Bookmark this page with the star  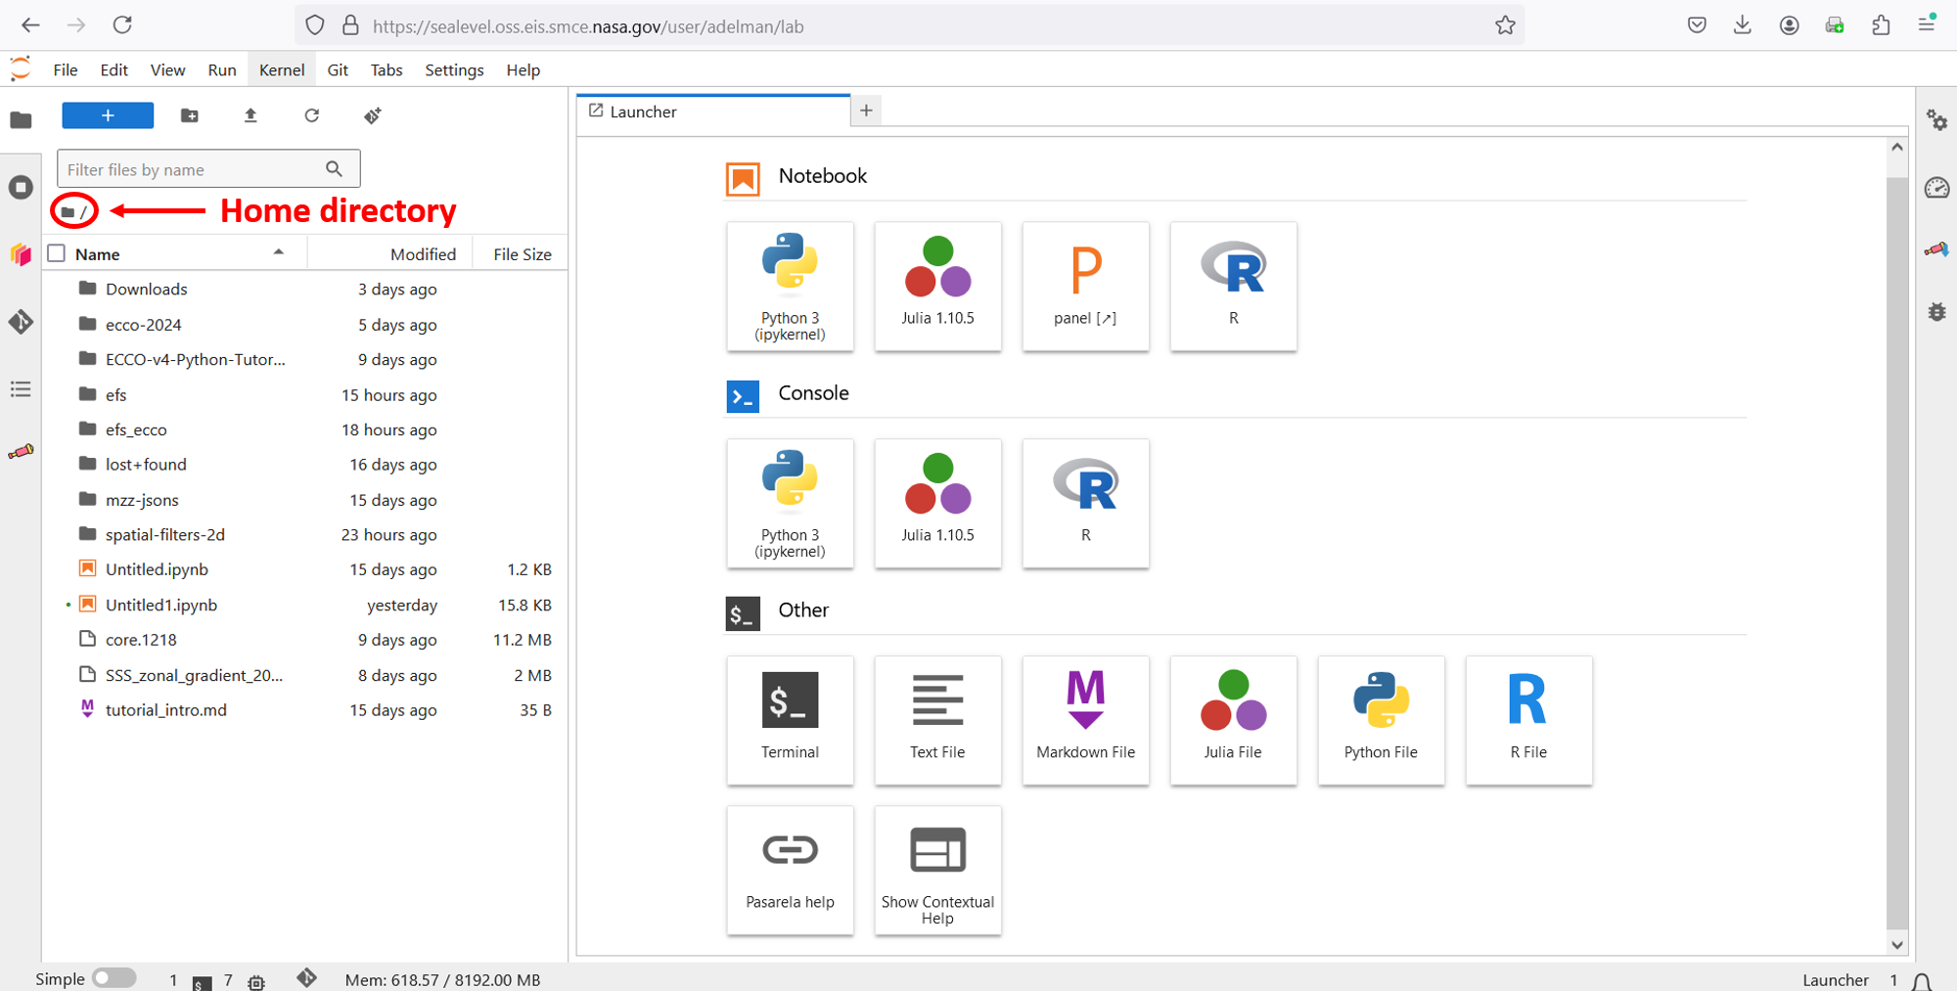point(1505,25)
